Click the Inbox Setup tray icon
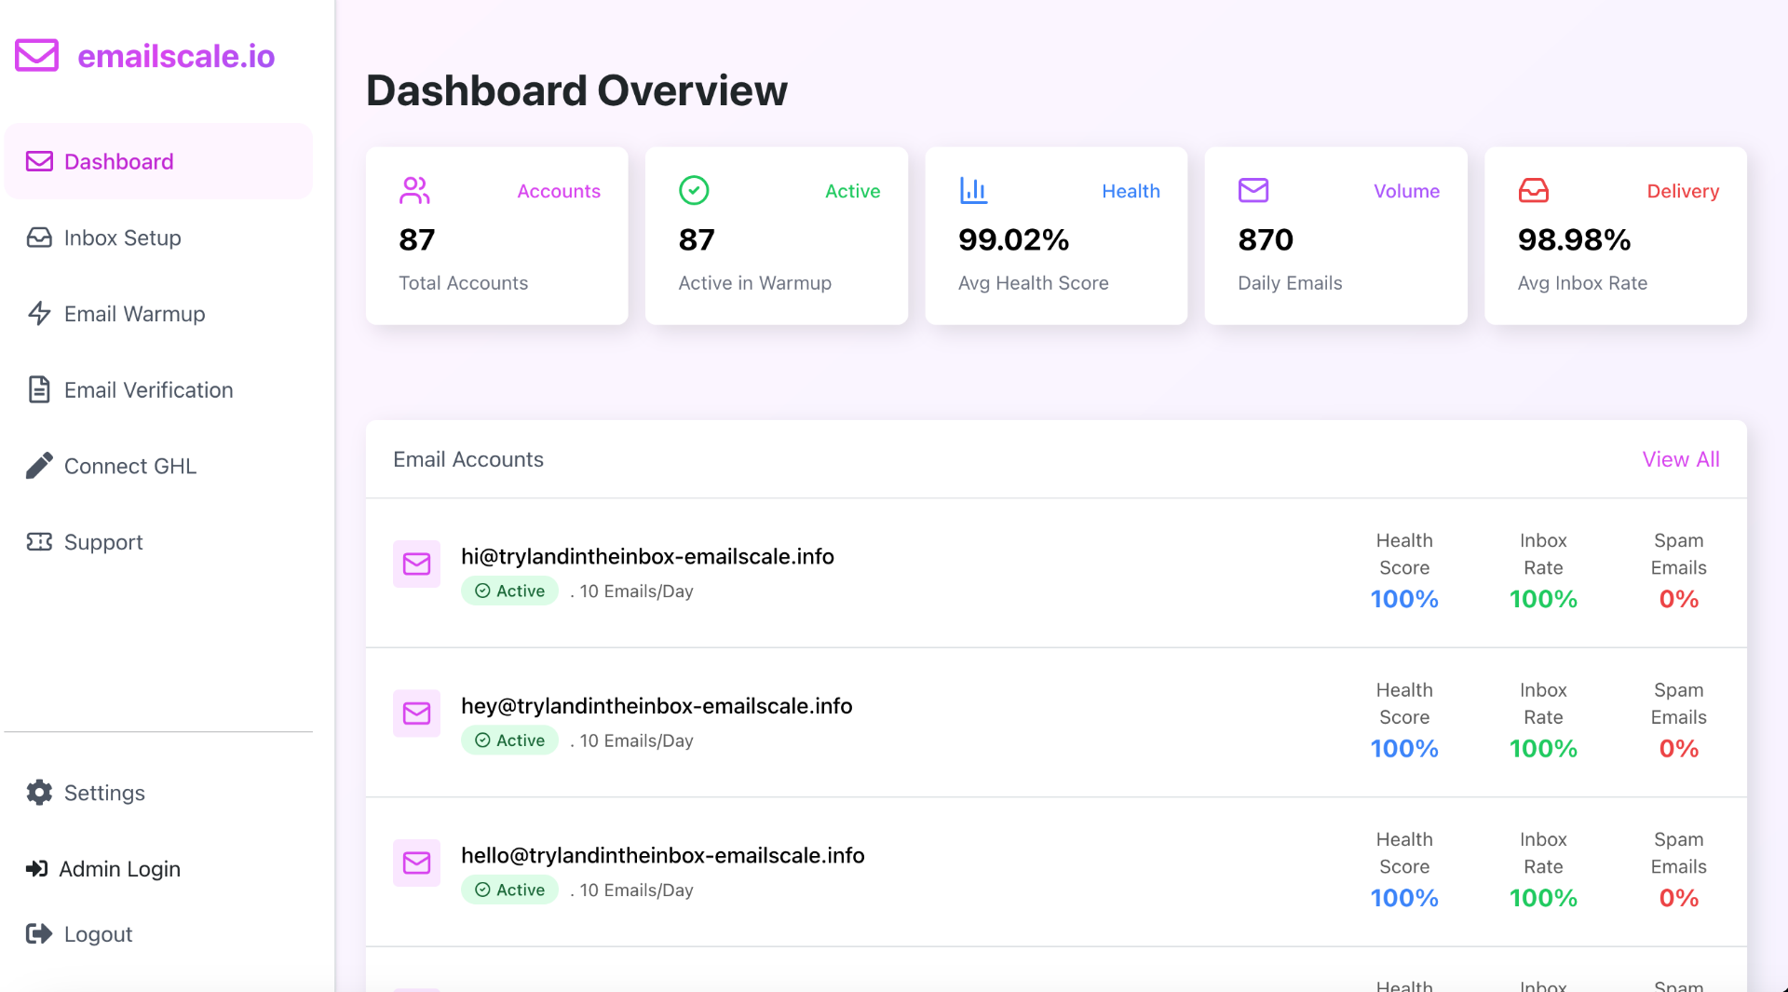 click(x=39, y=238)
